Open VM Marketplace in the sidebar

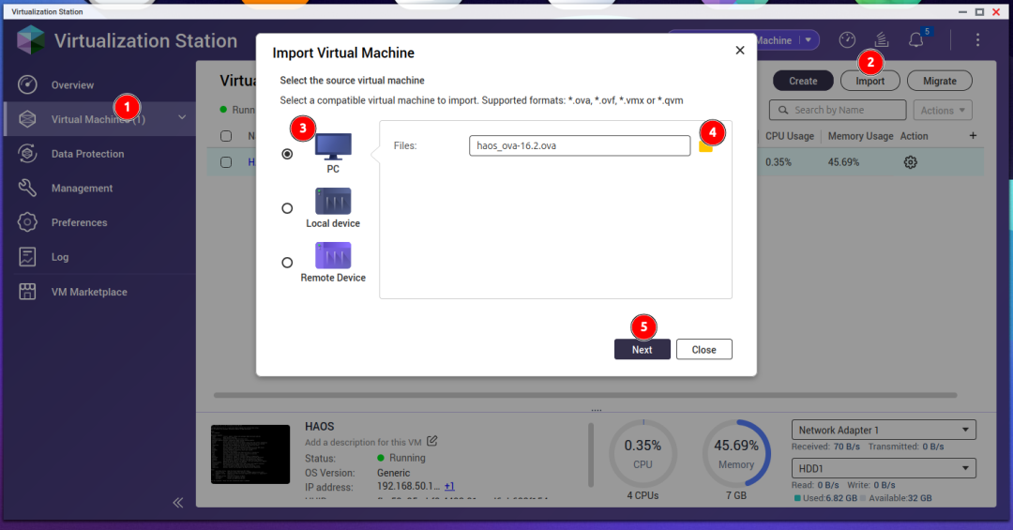pyautogui.click(x=89, y=292)
